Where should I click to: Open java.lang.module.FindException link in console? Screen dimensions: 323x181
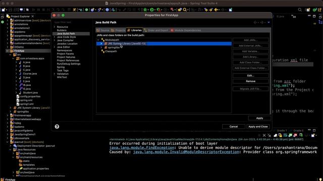click(142, 148)
